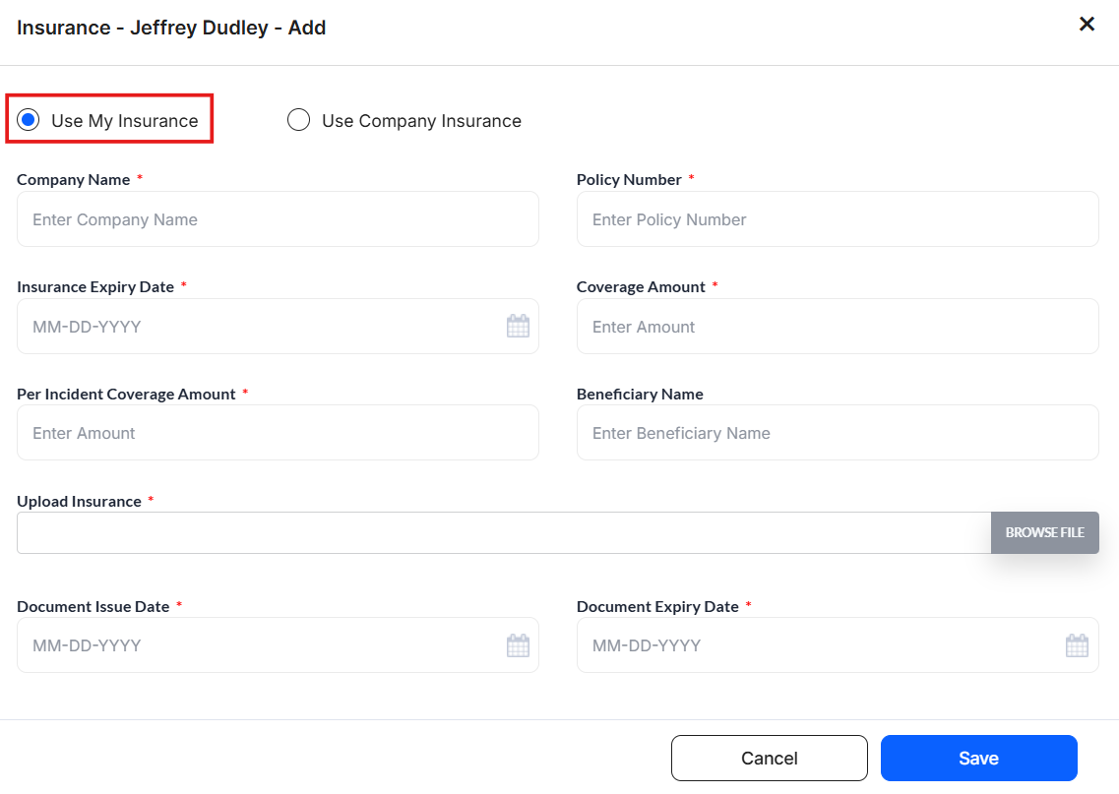
Task: Click the Insurance Expiry Date label
Action: (x=95, y=286)
